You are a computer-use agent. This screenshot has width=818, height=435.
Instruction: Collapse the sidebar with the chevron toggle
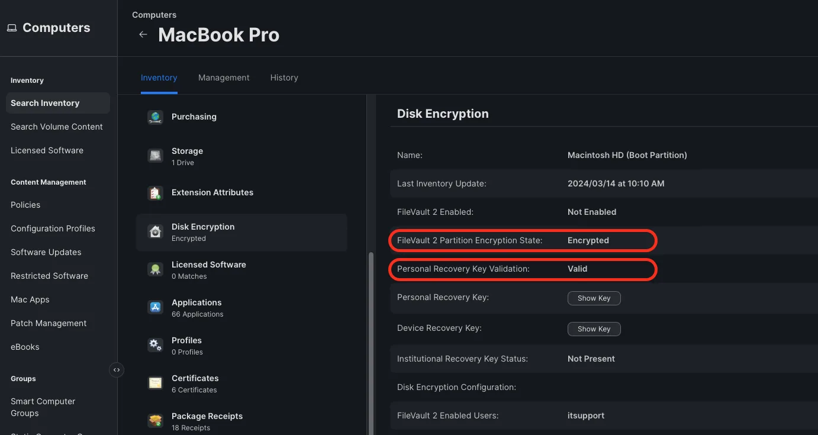(x=117, y=370)
